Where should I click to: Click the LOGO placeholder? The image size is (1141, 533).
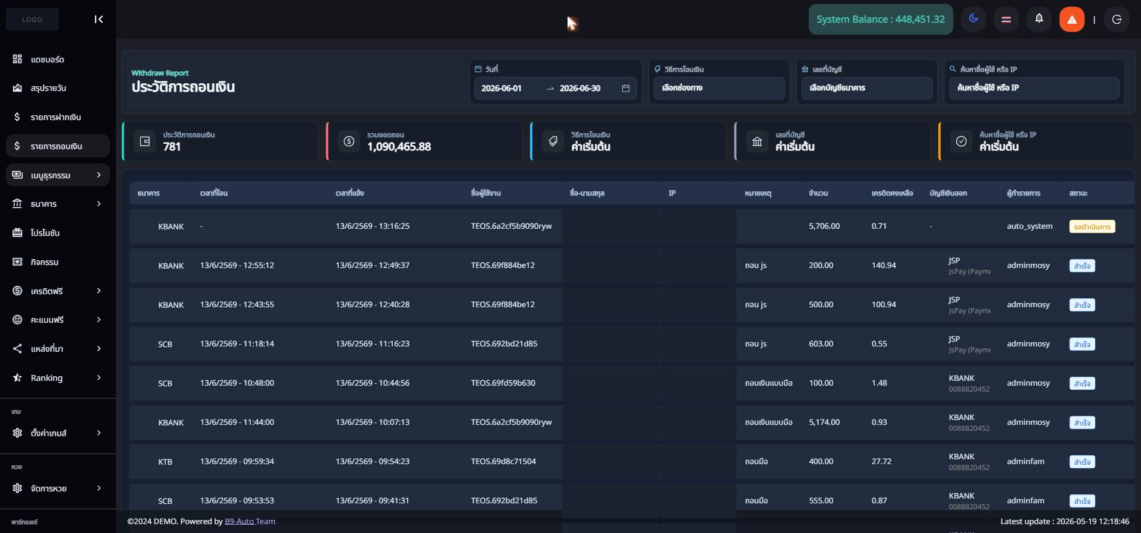pyautogui.click(x=32, y=20)
